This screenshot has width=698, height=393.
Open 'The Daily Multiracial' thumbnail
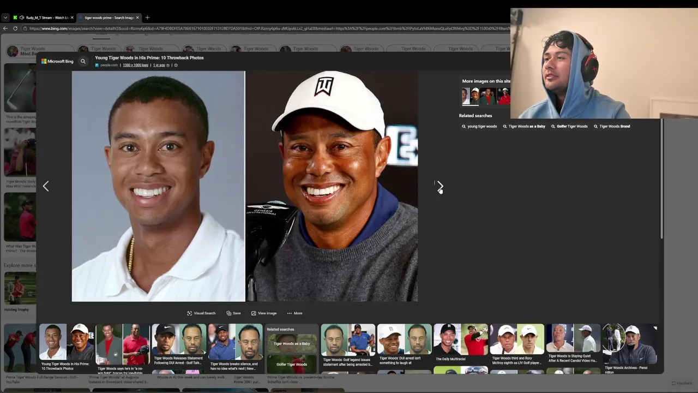point(460,344)
